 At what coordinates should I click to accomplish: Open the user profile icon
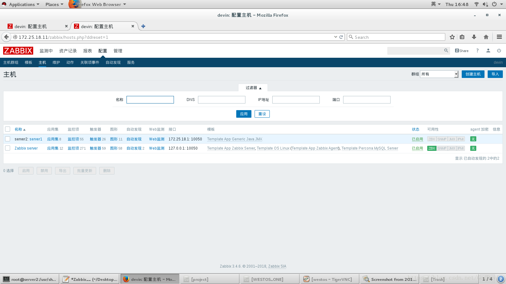pos(488,50)
